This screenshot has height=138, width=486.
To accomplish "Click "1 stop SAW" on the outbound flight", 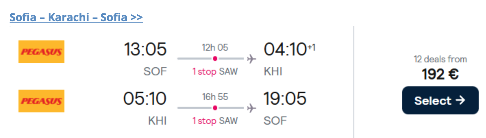I will coord(215,72).
